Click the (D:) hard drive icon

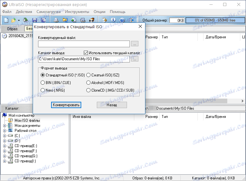click(10, 140)
